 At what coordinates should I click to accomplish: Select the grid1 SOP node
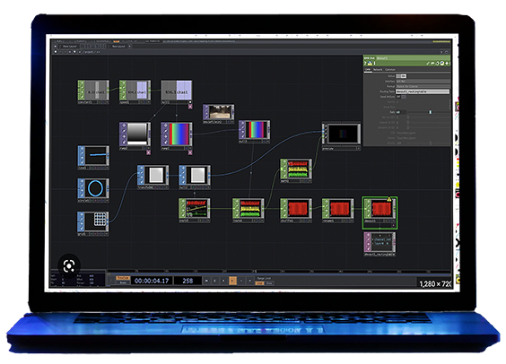click(93, 223)
